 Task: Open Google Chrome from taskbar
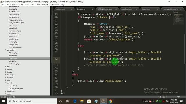coord(110,101)
